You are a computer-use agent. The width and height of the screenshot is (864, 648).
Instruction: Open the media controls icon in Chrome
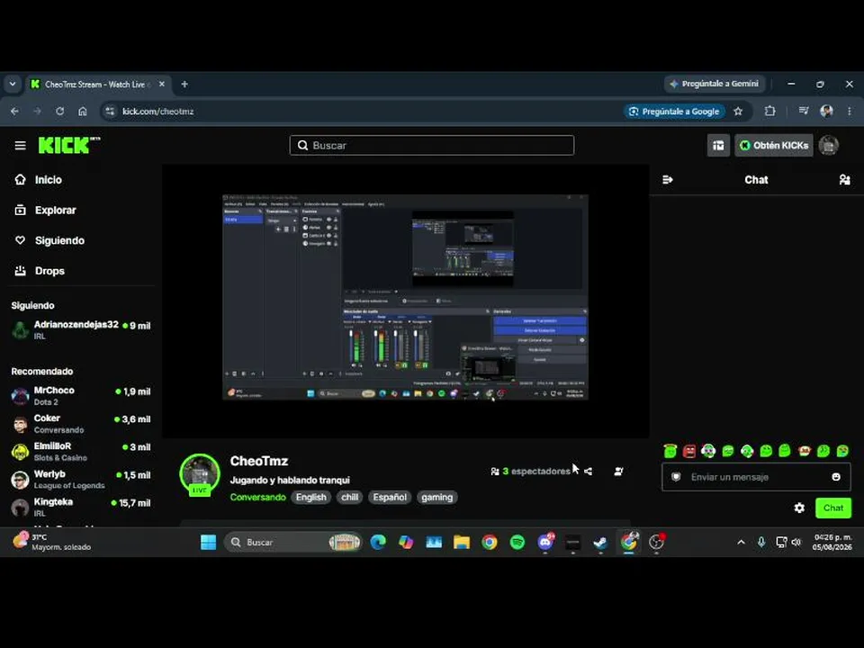point(804,112)
